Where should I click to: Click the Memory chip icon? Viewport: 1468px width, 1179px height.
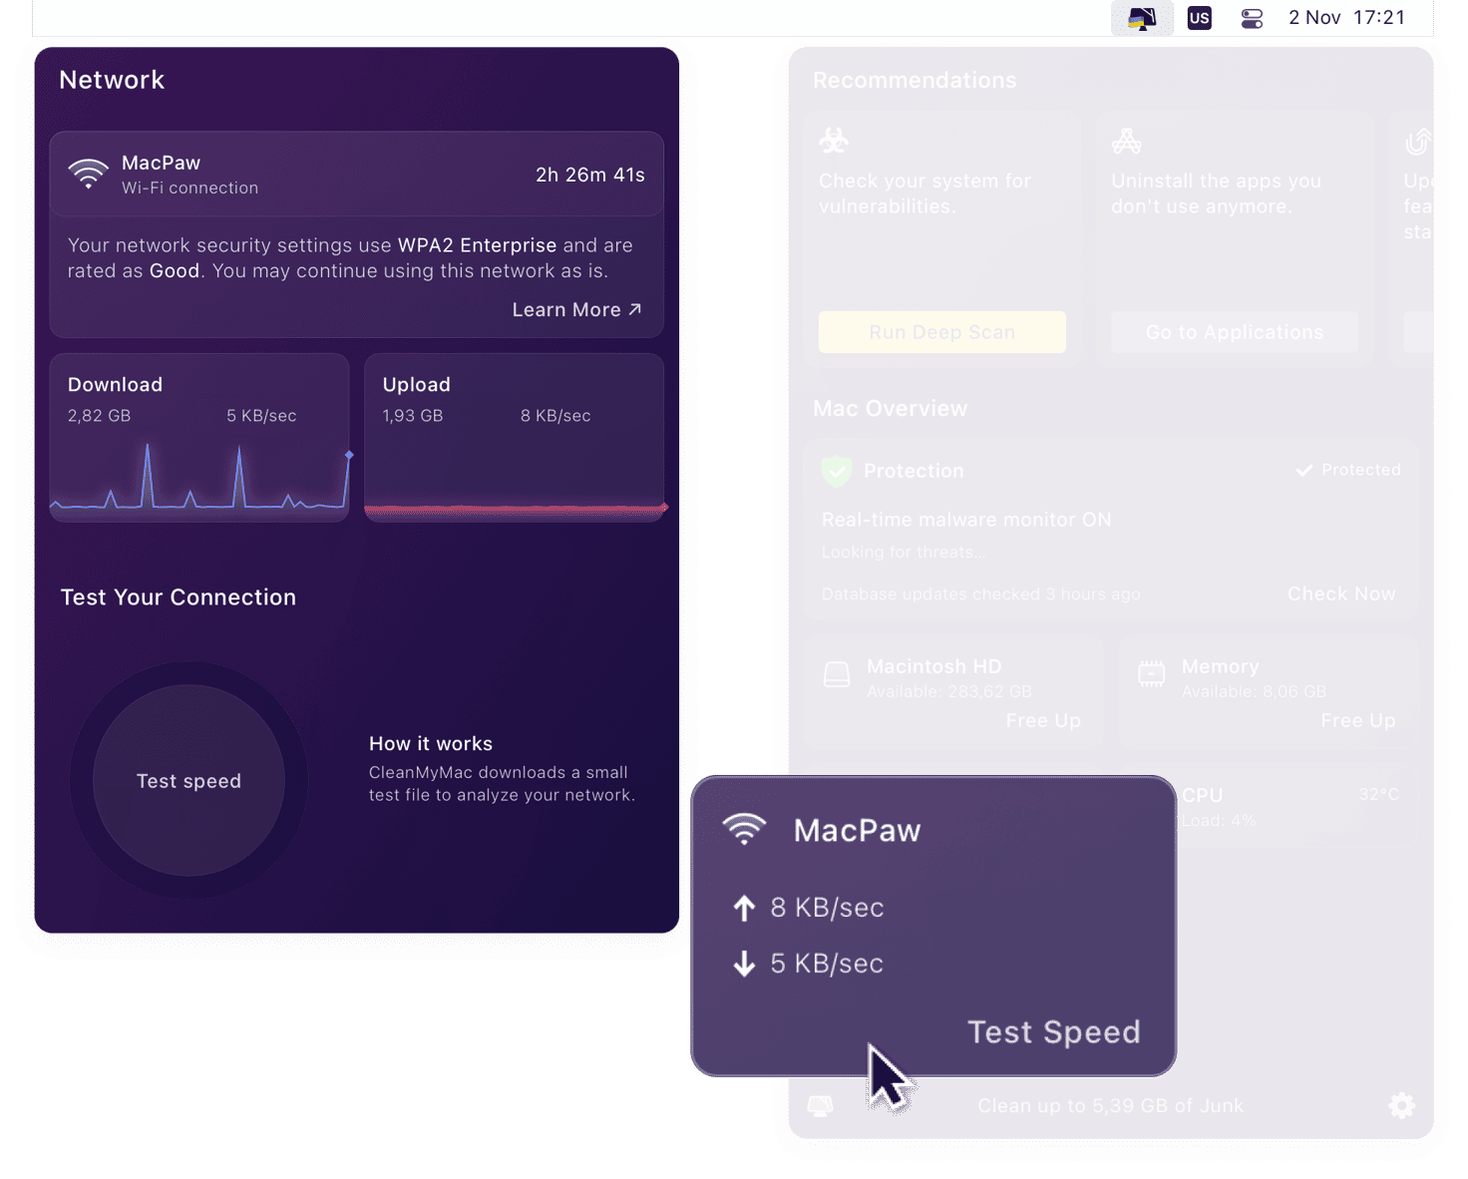click(x=1152, y=674)
